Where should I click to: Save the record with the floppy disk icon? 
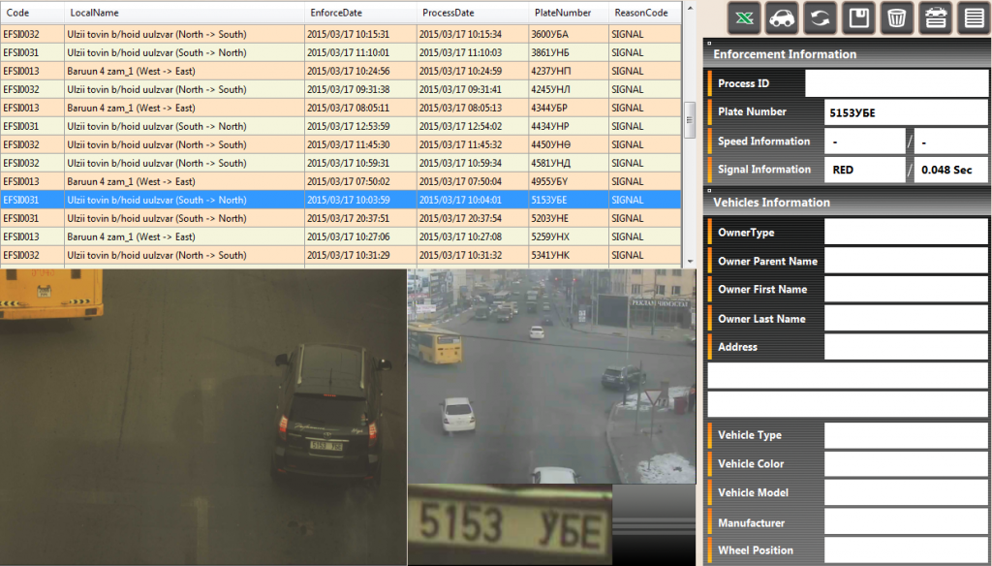[858, 17]
